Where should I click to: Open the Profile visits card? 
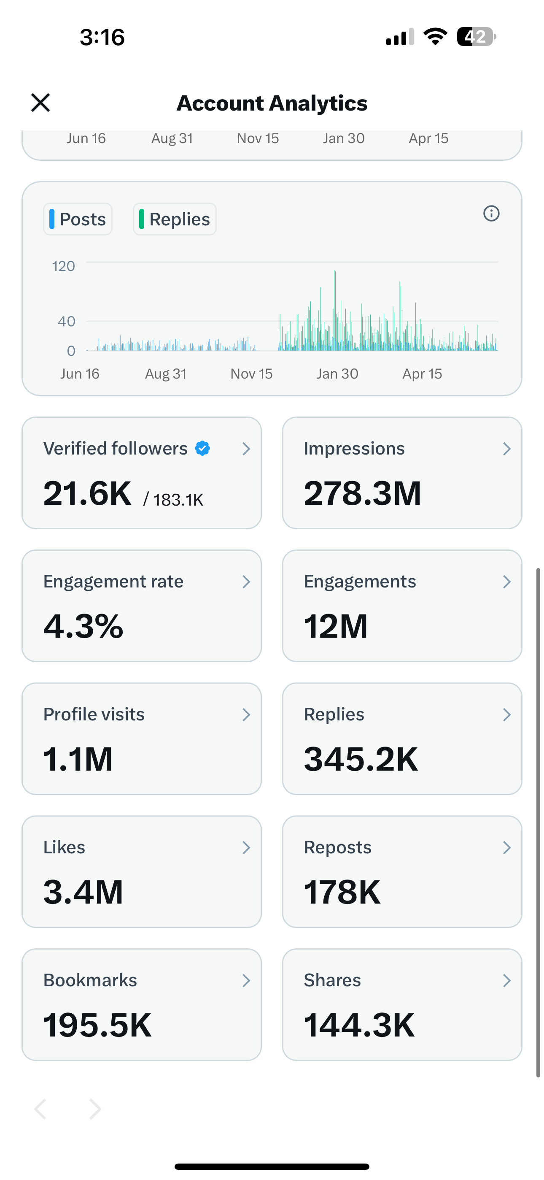click(142, 739)
